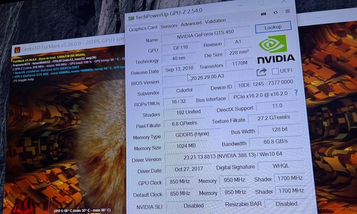Open the Advanced tab
The image size is (357, 214).
point(191,24)
